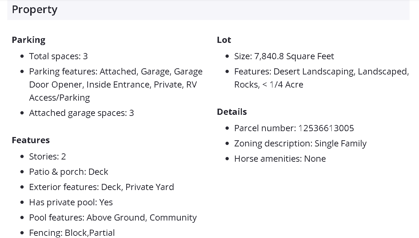Screen dimensions: 419x238
Task: Click the 'Features: Desert Landscaping, Landscaped' text
Action: 322,72
